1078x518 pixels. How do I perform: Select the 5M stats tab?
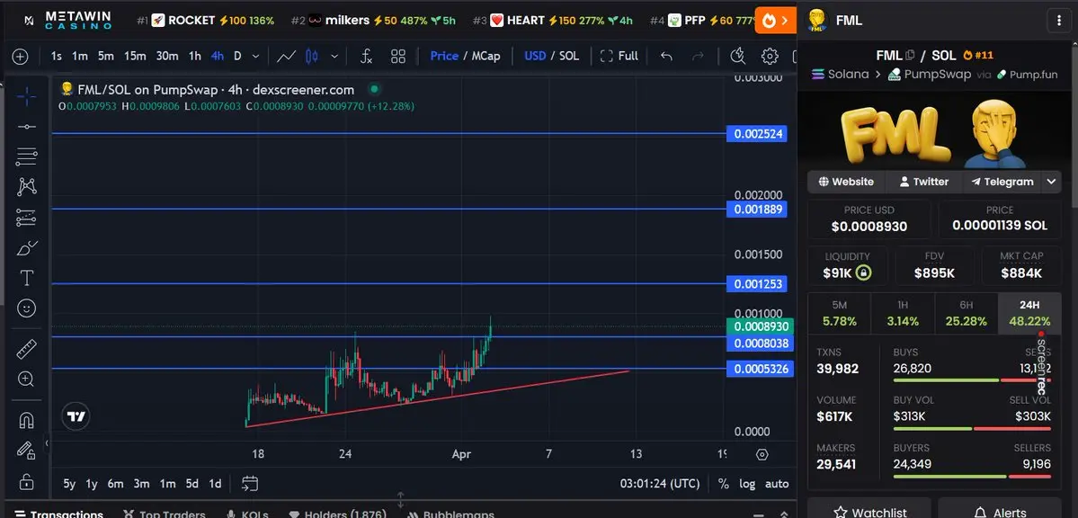pyautogui.click(x=839, y=314)
